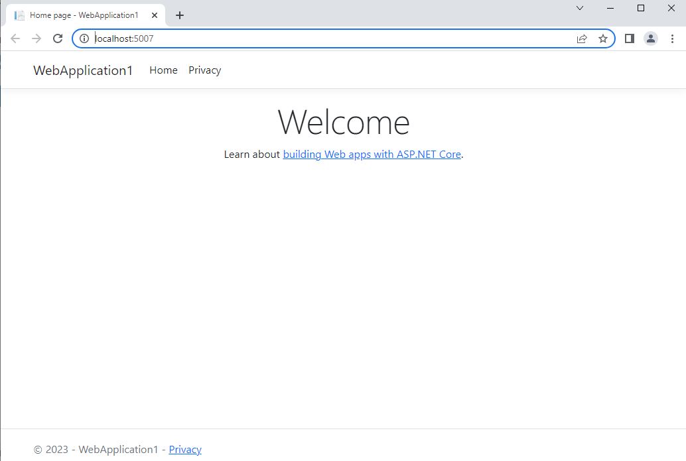686x461 pixels.
Task: Open the tab search chevron
Action: pyautogui.click(x=580, y=8)
